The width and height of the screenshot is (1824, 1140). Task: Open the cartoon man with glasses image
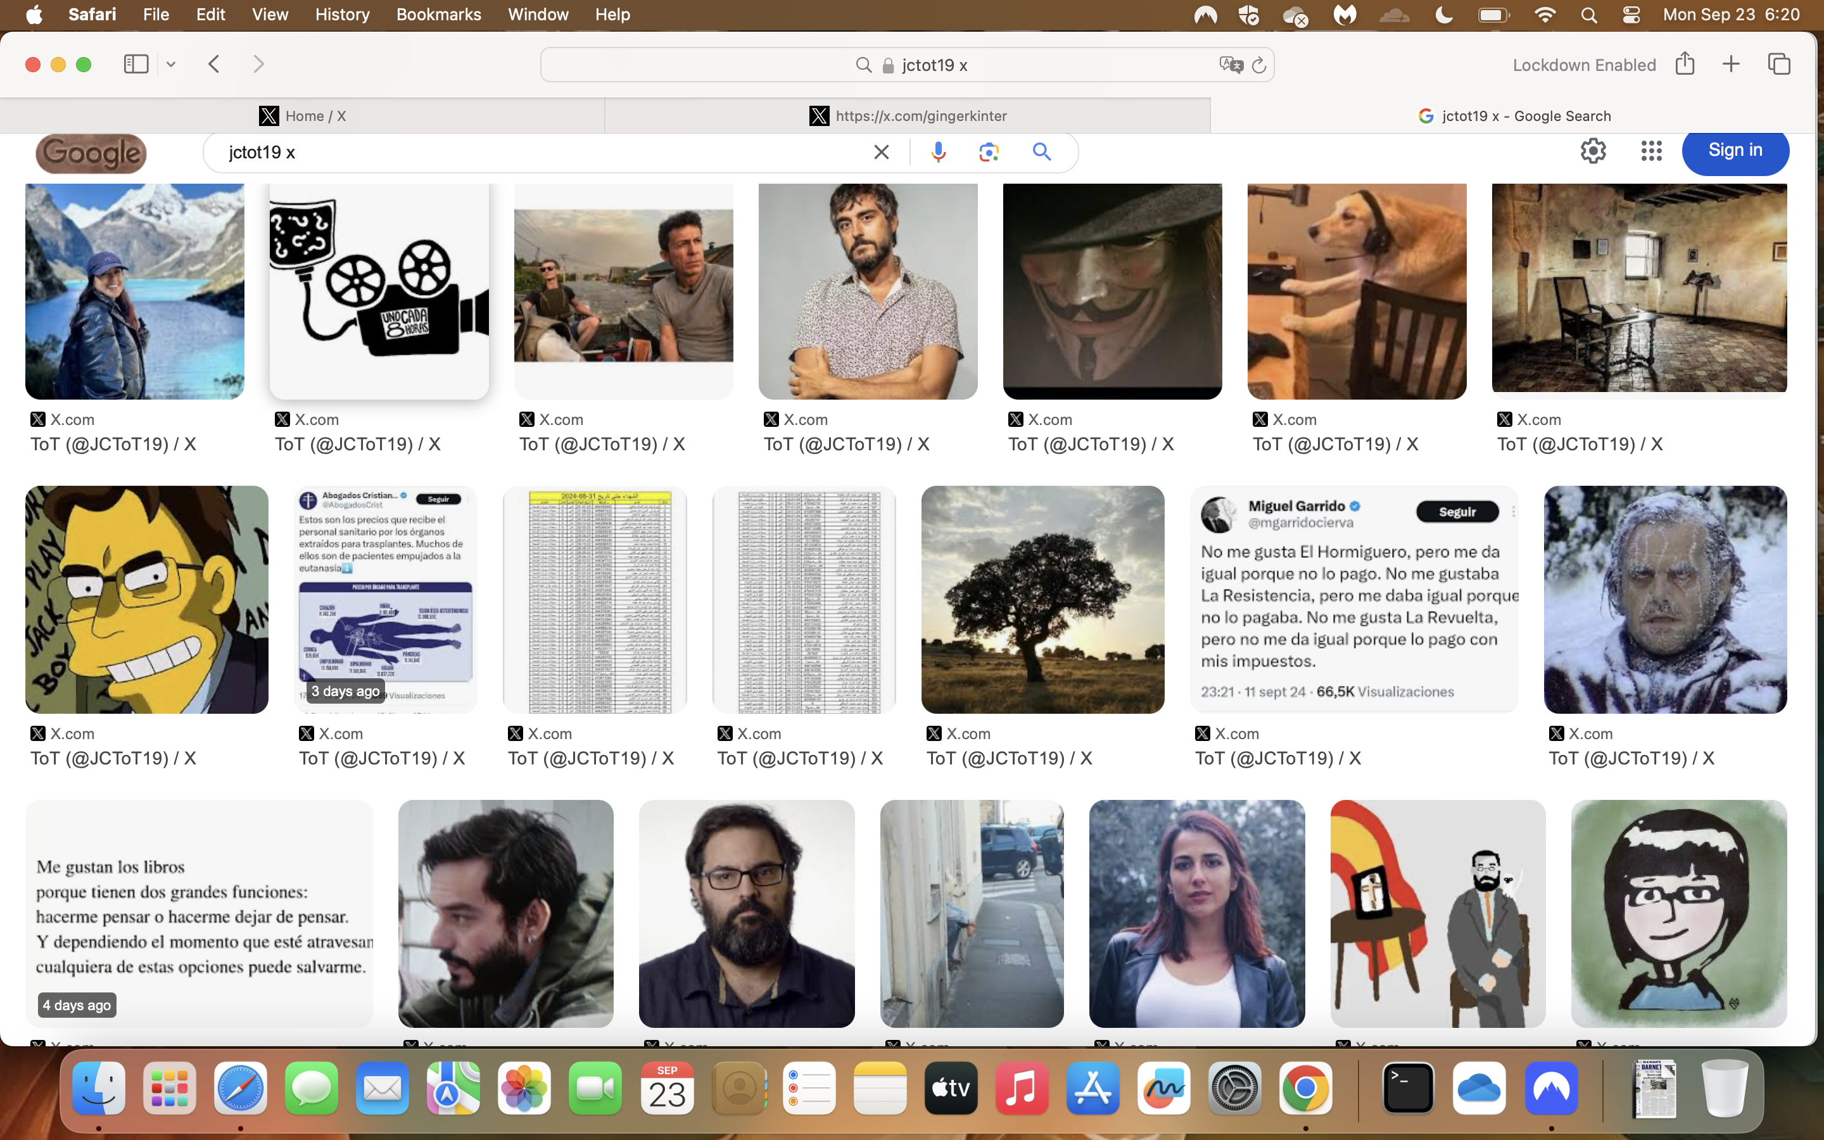[146, 599]
